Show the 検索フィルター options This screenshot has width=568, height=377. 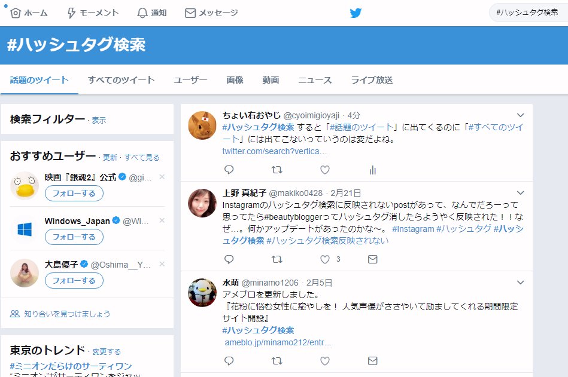pyautogui.click(x=99, y=120)
